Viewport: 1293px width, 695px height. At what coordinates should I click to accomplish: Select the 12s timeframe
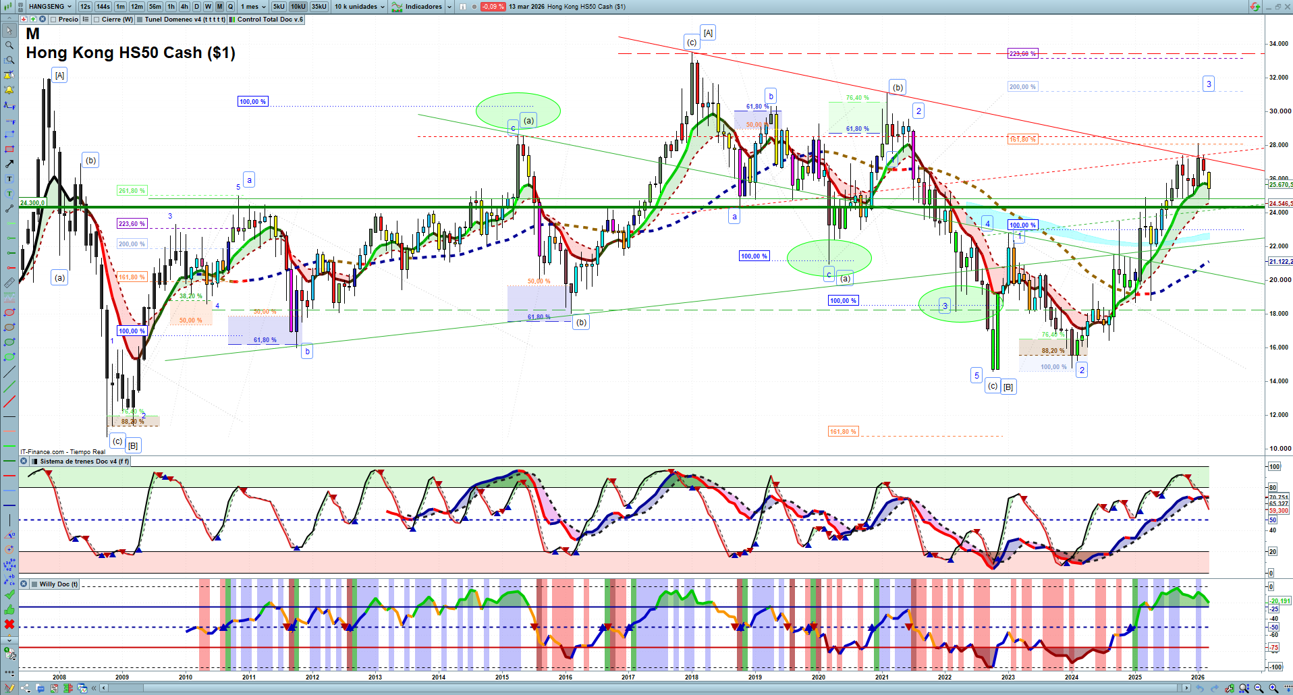85,7
